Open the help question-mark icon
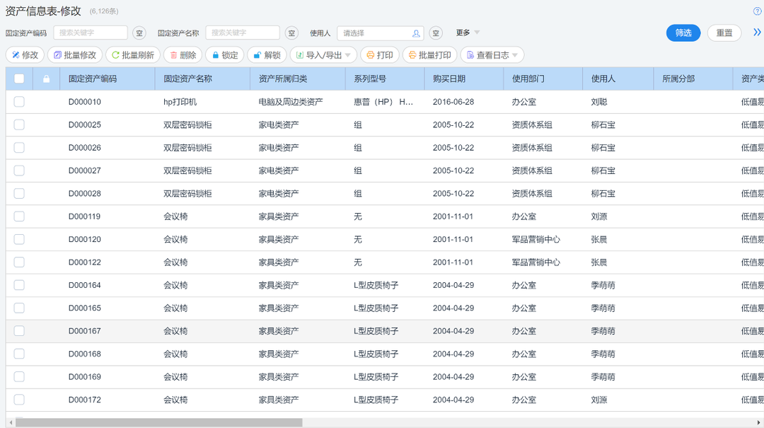The width and height of the screenshot is (764, 428). (758, 11)
